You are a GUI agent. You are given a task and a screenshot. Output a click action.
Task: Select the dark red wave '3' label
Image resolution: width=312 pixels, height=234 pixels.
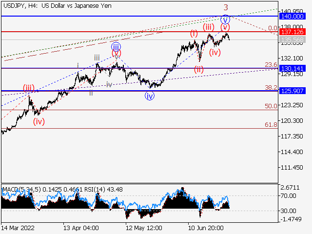(226, 8)
